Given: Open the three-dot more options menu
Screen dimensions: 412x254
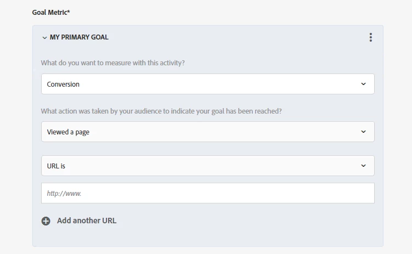Looking at the screenshot, I should pyautogui.click(x=371, y=37).
